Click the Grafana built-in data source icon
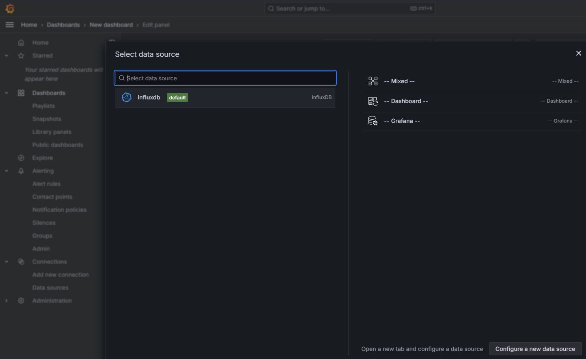Image resolution: width=586 pixels, height=359 pixels. coord(373,121)
